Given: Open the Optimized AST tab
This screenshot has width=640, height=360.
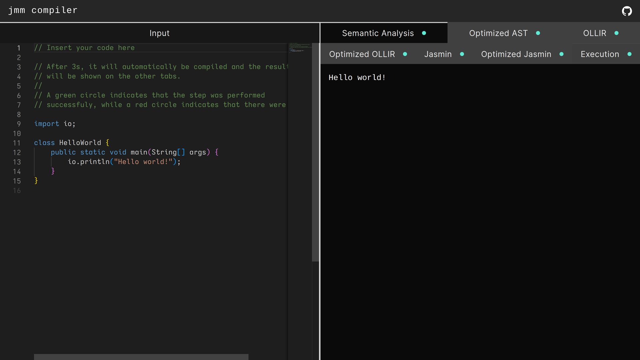Looking at the screenshot, I should click(498, 33).
